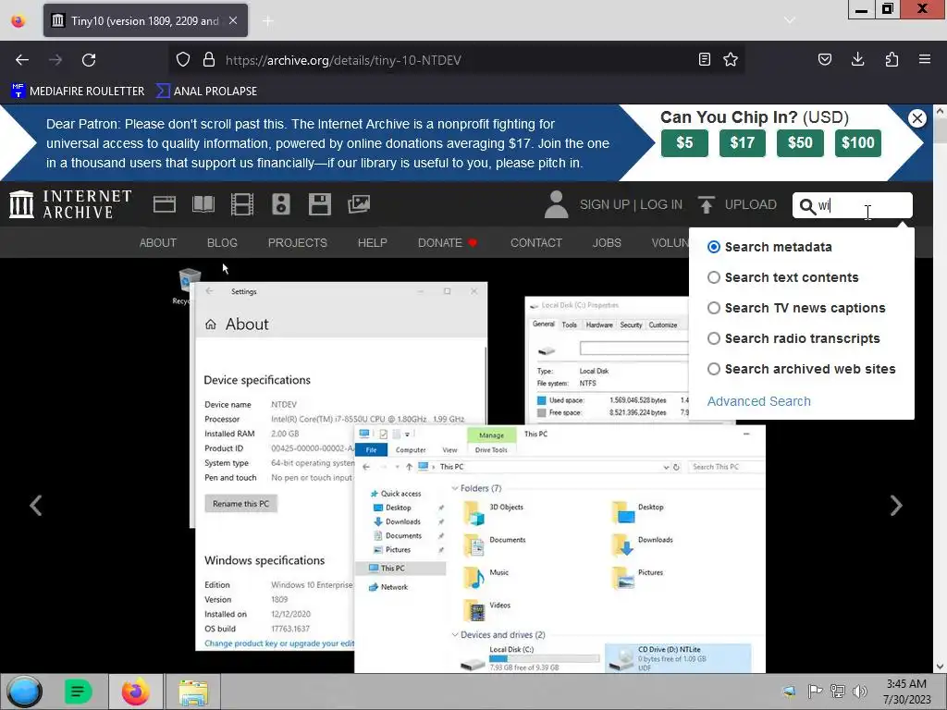
Task: Open the Video film icon
Action: [242, 204]
